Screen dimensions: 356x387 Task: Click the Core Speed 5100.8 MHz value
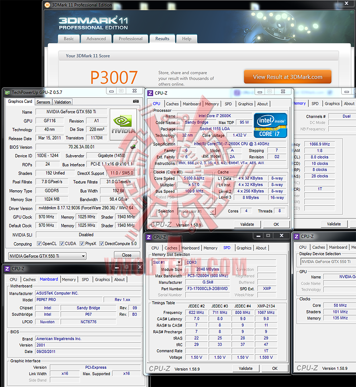click(194, 178)
